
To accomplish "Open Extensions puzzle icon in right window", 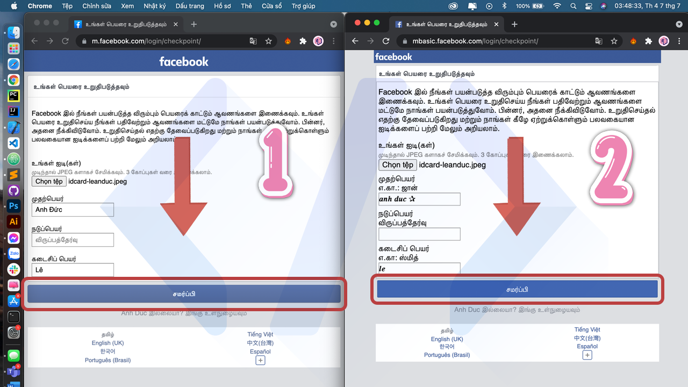I will (649, 41).
